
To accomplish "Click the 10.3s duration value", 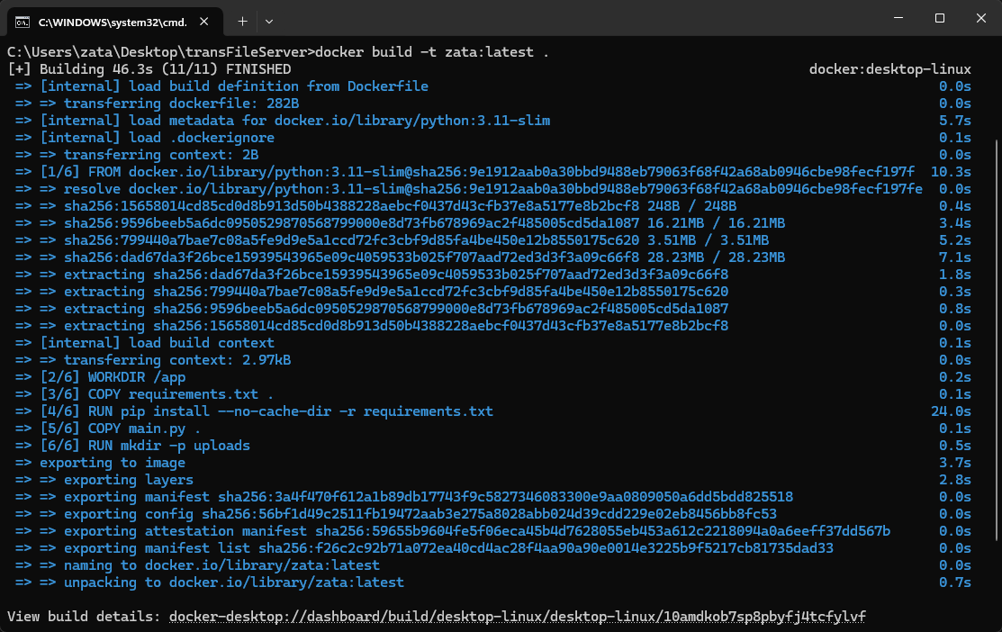I will click(951, 172).
